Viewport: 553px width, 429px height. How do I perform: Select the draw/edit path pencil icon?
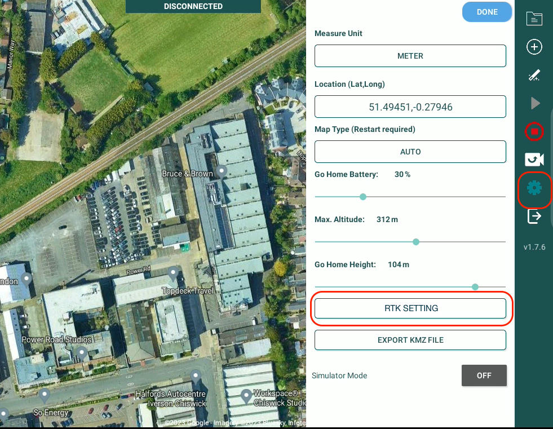point(534,75)
